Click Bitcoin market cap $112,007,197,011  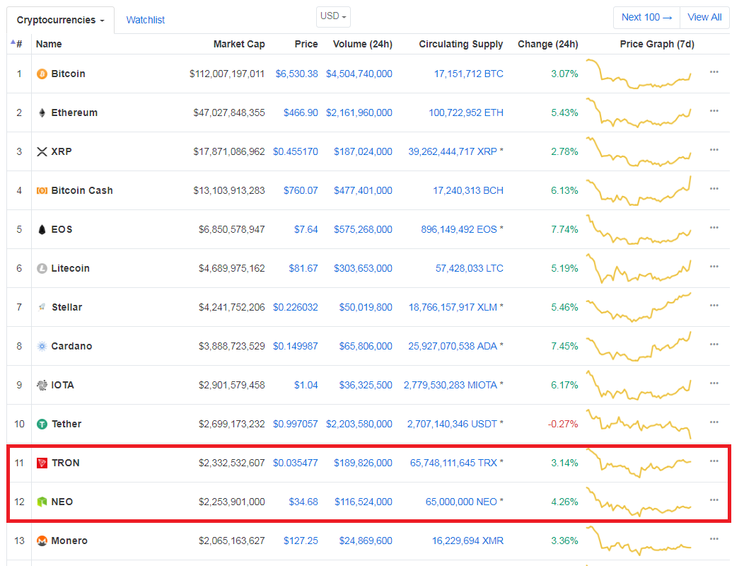coord(227,74)
